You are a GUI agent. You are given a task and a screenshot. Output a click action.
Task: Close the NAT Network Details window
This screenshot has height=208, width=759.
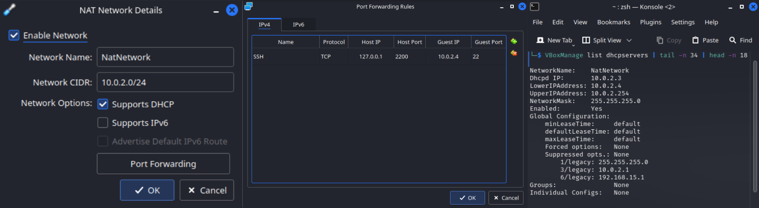click(x=232, y=10)
